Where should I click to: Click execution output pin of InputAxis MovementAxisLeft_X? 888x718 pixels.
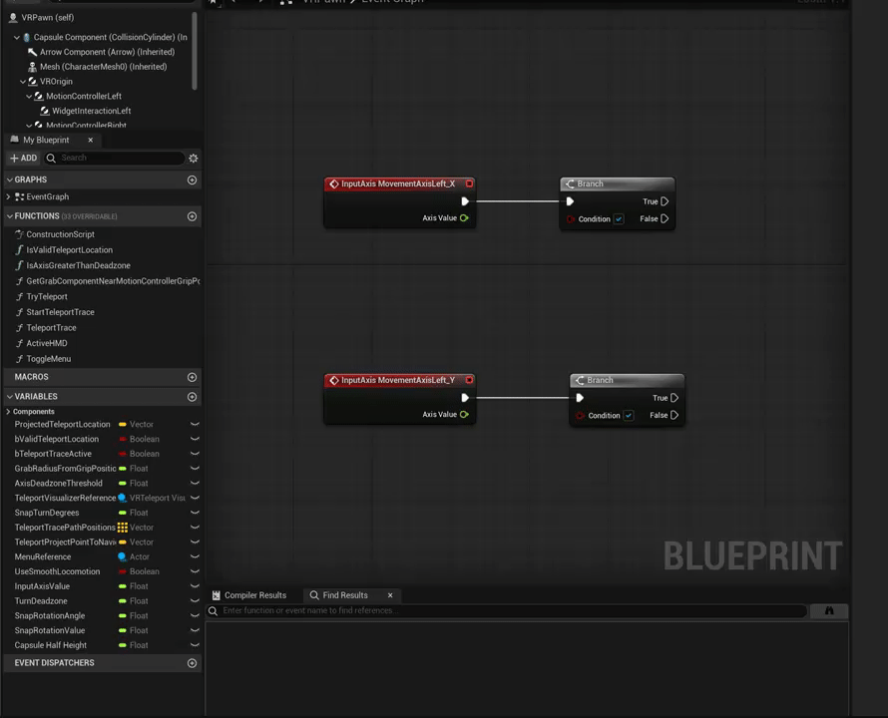[x=465, y=201]
